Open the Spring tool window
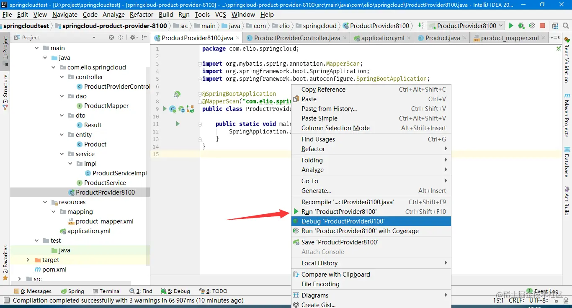The height and width of the screenshot is (308, 572). 72,291
